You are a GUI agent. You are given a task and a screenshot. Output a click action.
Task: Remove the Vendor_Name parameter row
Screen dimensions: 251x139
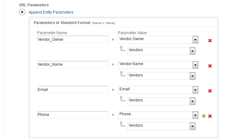click(x=210, y=66)
